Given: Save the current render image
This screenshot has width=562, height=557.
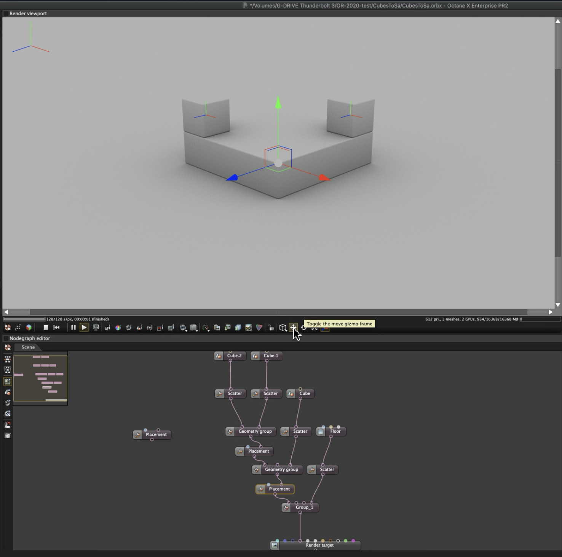Looking at the screenshot, I should [228, 328].
